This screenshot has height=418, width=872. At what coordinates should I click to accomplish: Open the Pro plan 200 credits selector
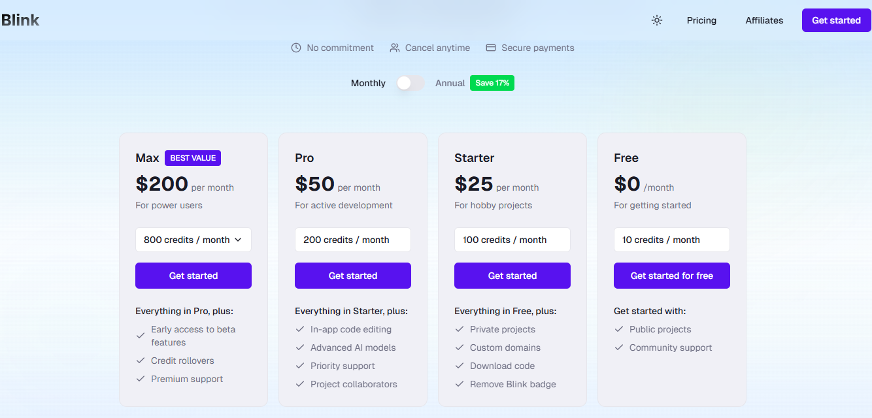point(352,240)
